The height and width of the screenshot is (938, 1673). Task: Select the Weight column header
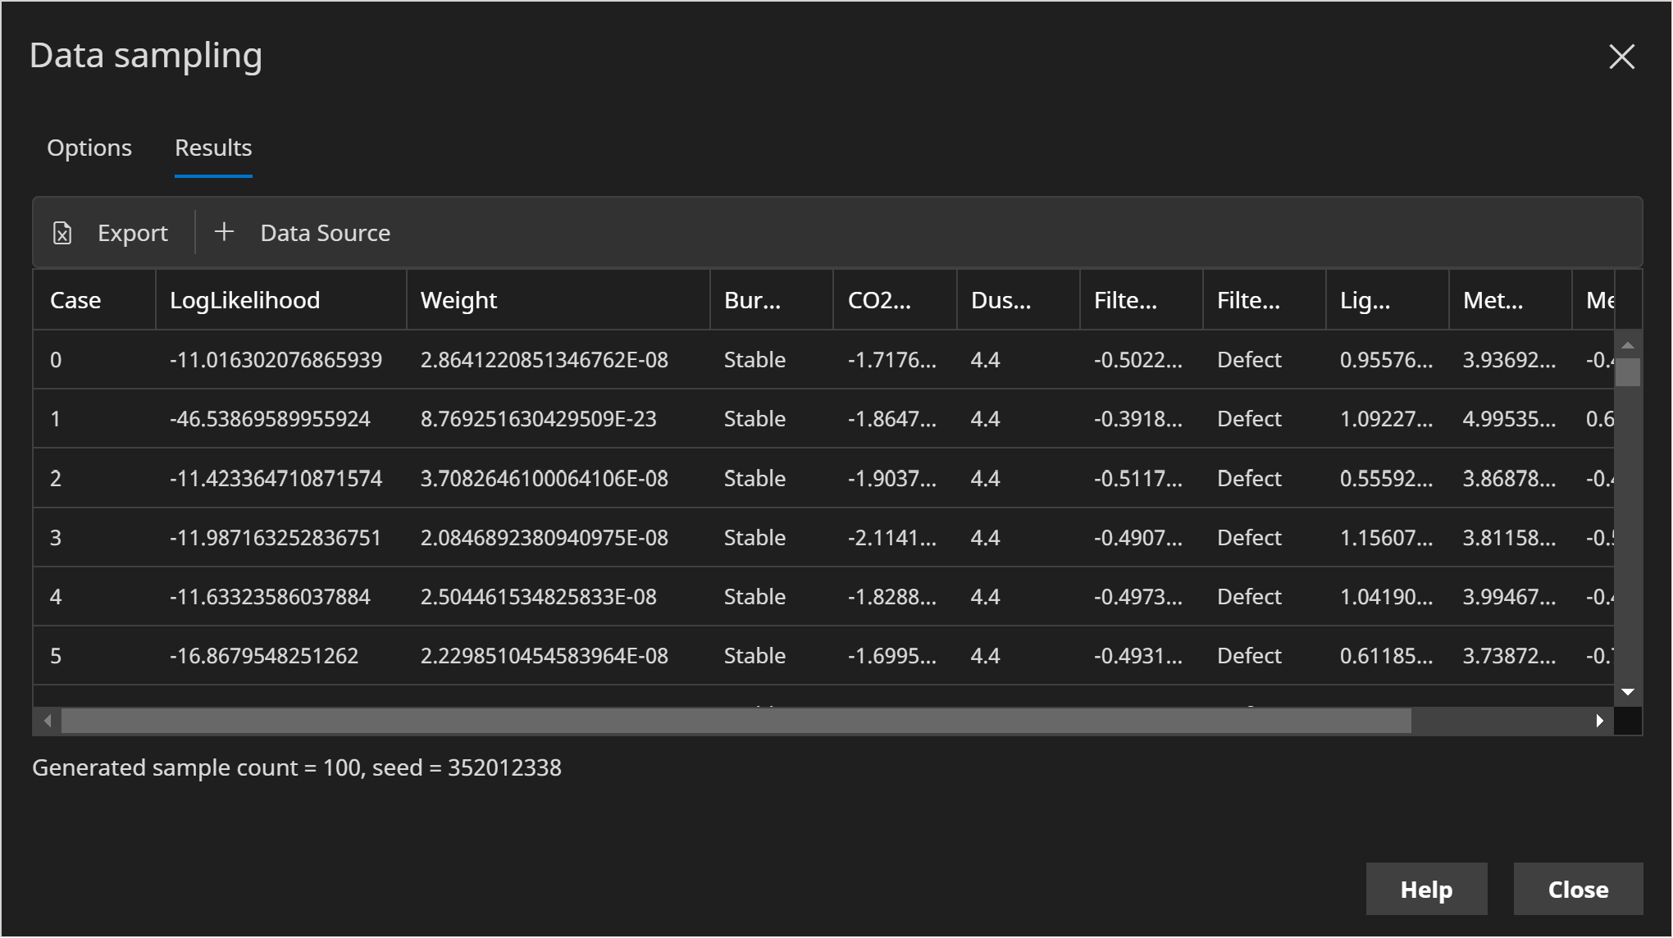(458, 299)
